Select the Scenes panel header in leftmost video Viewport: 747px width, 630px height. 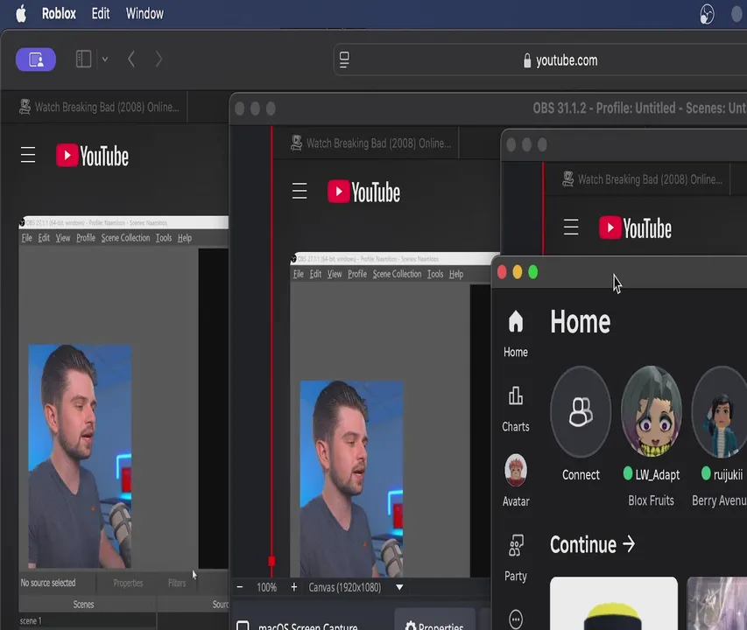(83, 605)
